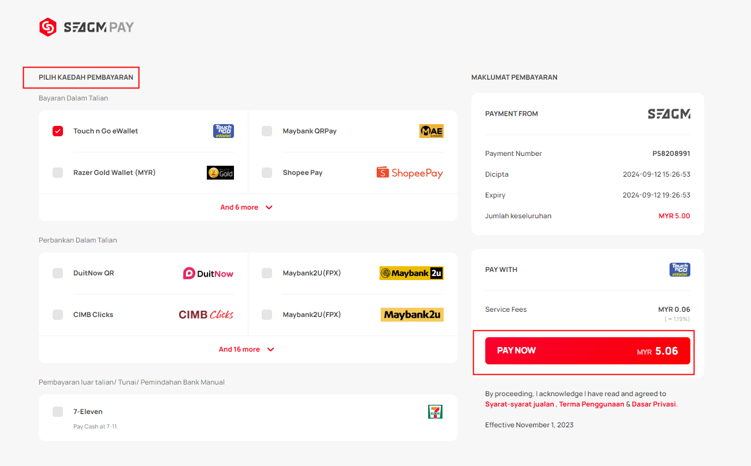Click 'Pembayaran luar talian/ Tunai' section label

point(132,382)
